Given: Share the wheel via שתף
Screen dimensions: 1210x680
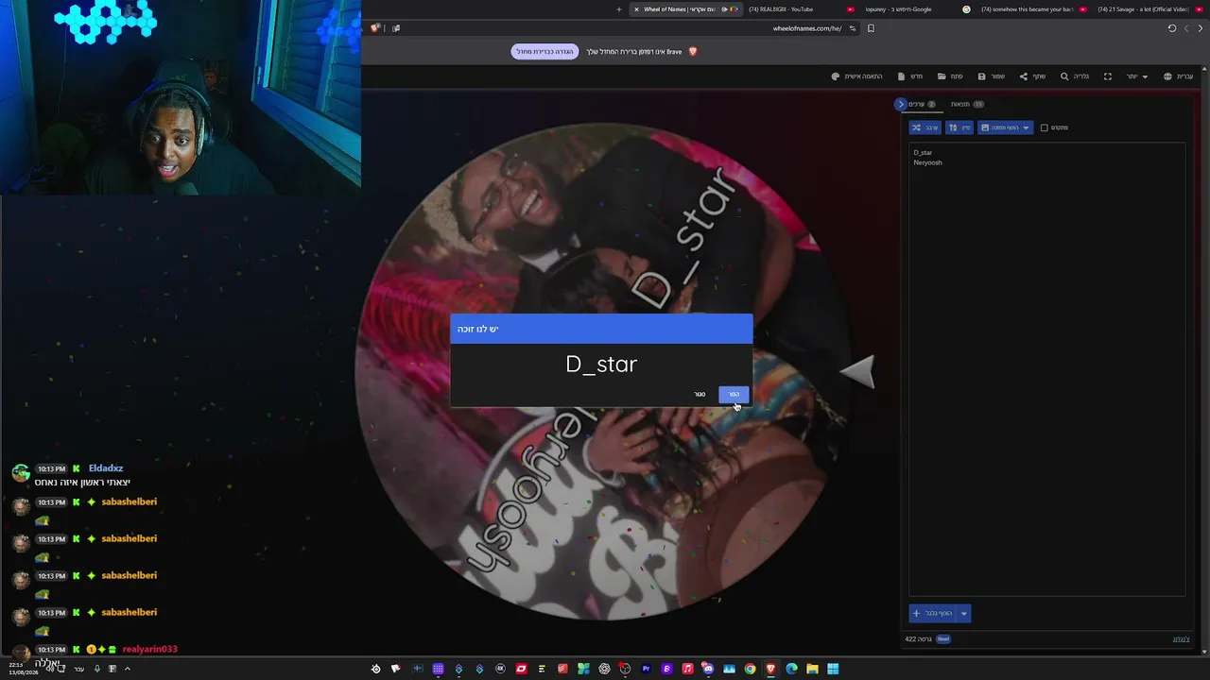Looking at the screenshot, I should [1032, 76].
